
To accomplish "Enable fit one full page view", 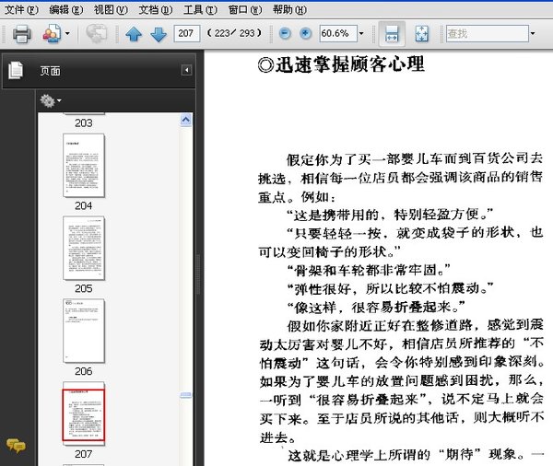I will tap(421, 34).
